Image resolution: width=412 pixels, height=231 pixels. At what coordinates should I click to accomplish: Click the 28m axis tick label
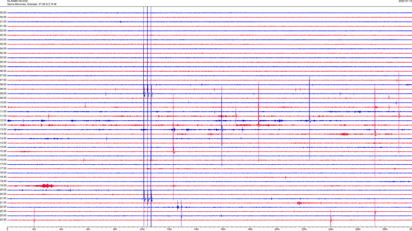pyautogui.click(x=385, y=229)
